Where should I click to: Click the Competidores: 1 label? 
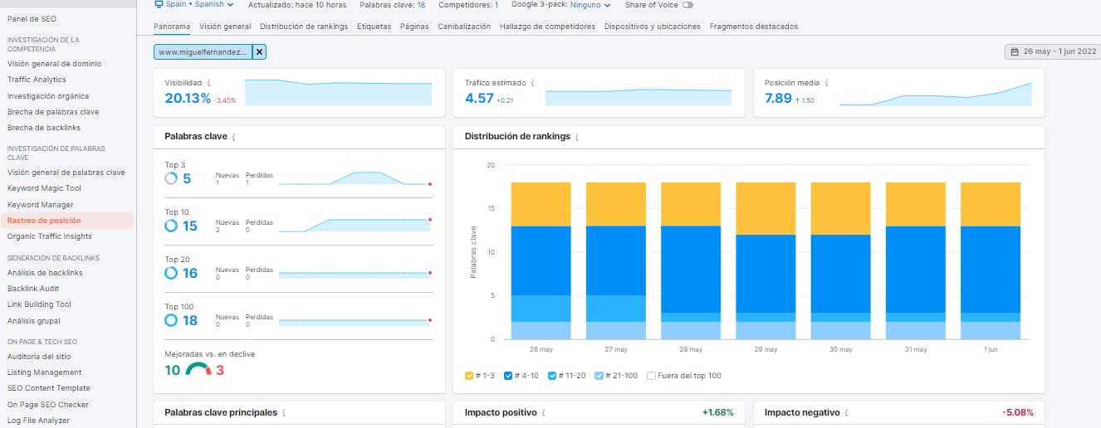click(468, 5)
